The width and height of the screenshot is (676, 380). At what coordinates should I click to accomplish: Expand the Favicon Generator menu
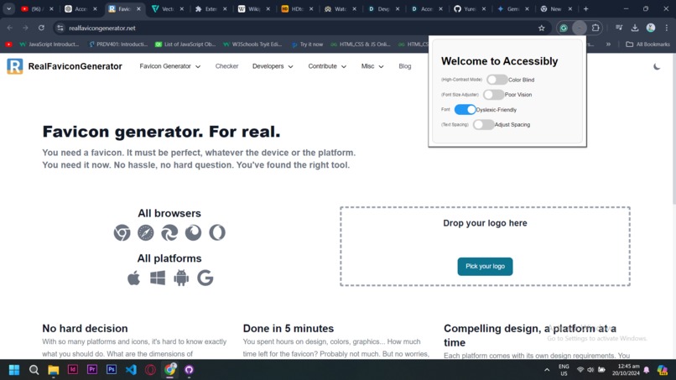[x=170, y=66]
